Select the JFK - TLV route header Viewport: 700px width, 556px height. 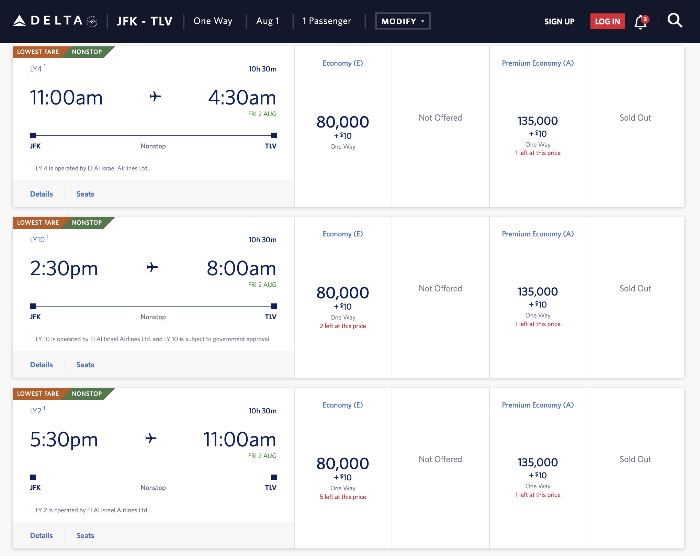coord(145,21)
